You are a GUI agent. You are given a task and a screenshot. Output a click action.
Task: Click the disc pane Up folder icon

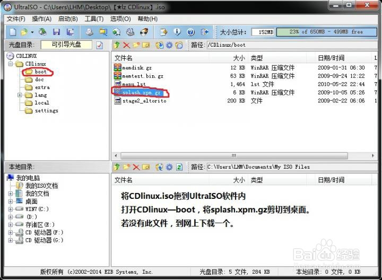pos(117,45)
